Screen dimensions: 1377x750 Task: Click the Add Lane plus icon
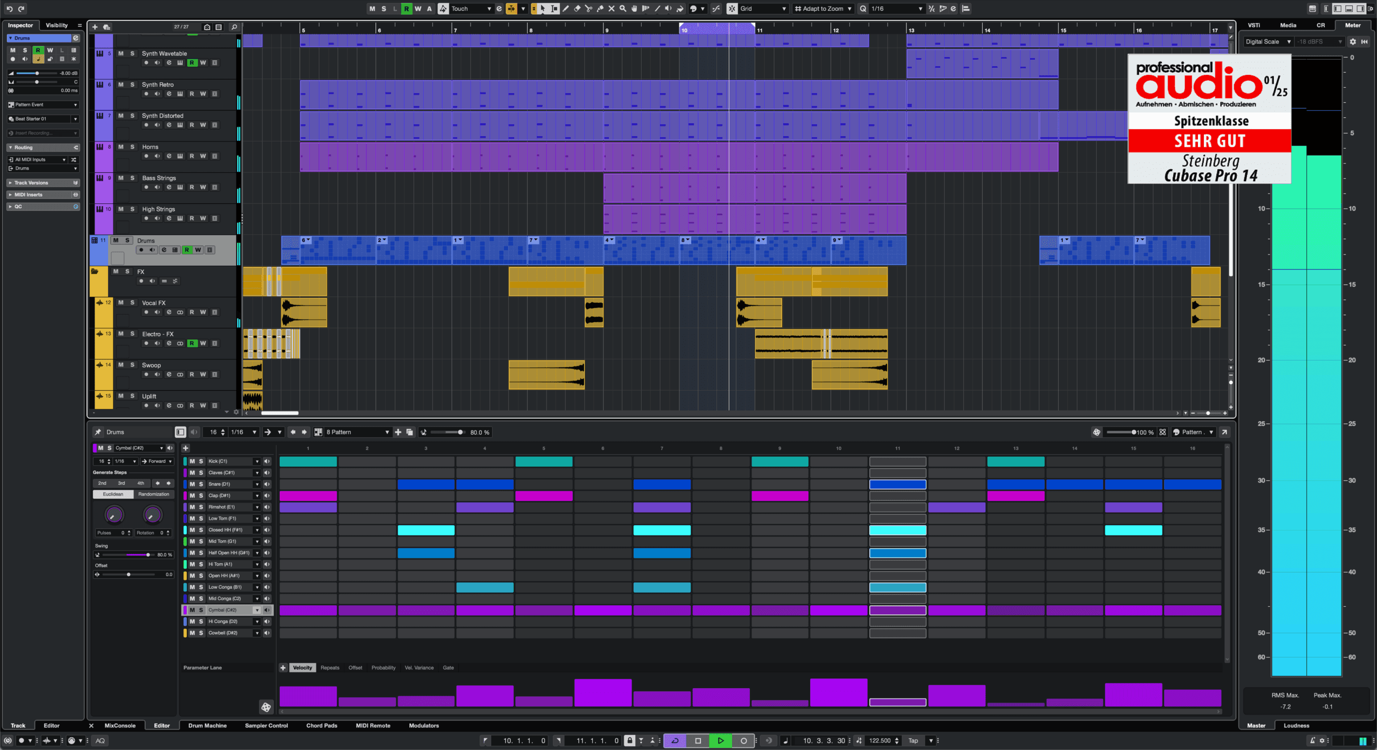click(186, 448)
